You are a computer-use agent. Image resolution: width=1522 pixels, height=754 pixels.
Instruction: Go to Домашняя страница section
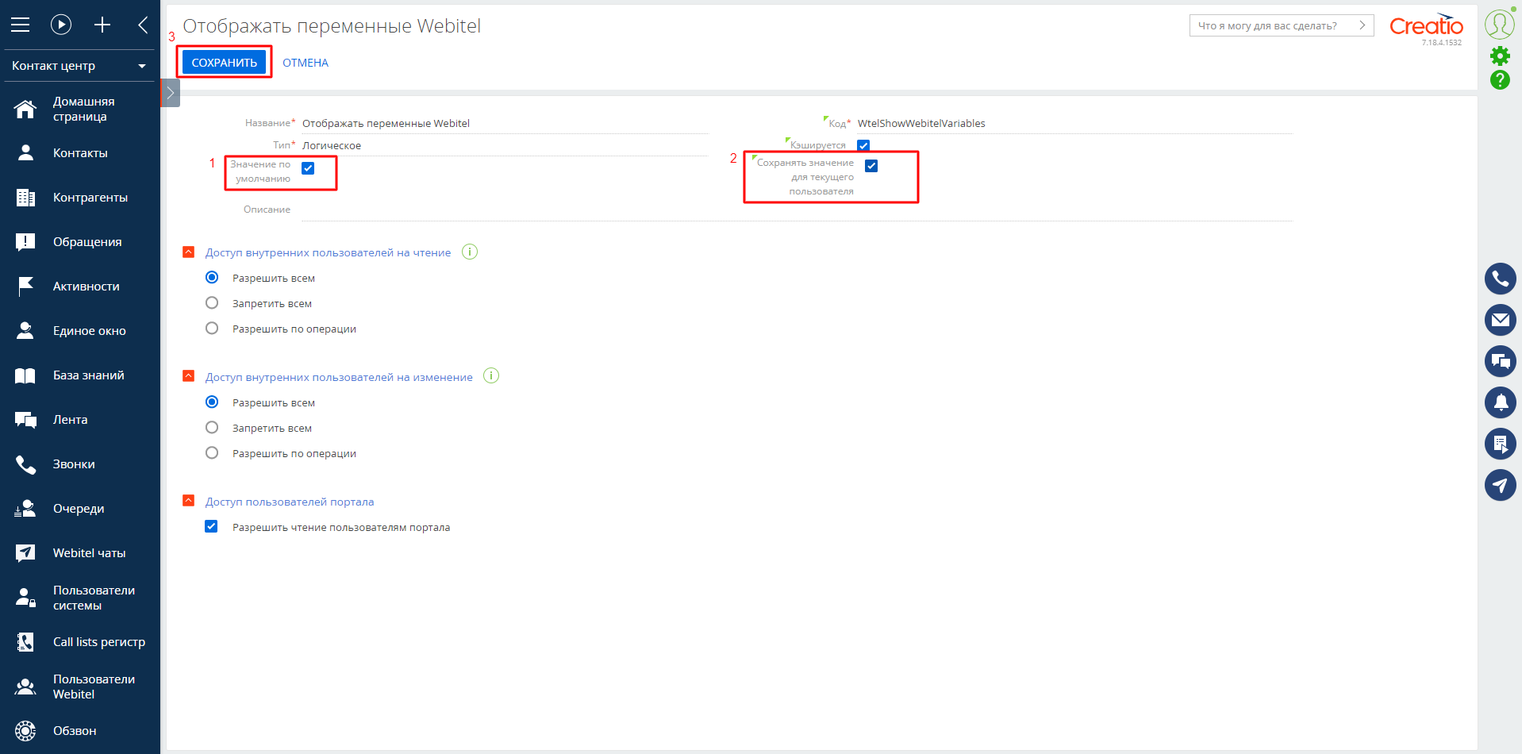point(80,109)
